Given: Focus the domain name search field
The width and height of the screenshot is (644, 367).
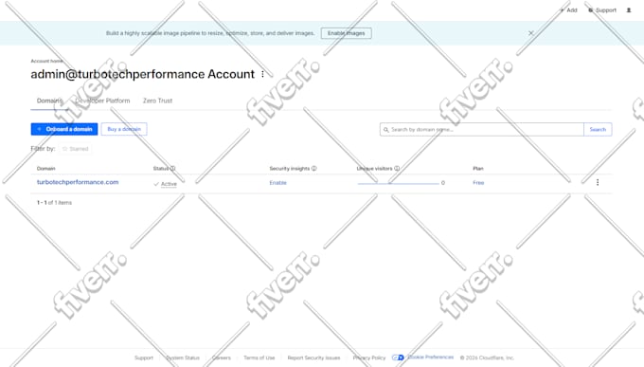Looking at the screenshot, I should [482, 130].
